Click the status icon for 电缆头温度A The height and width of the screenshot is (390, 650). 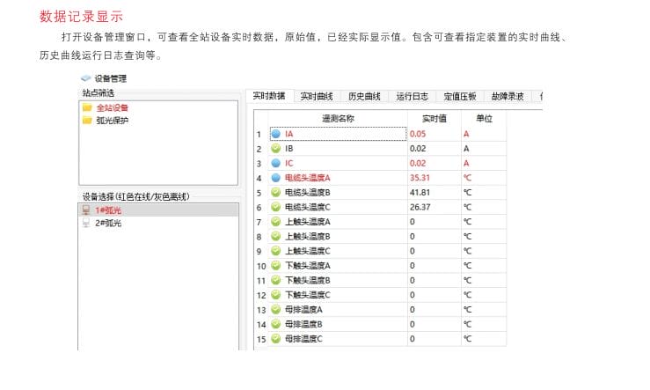click(x=275, y=178)
